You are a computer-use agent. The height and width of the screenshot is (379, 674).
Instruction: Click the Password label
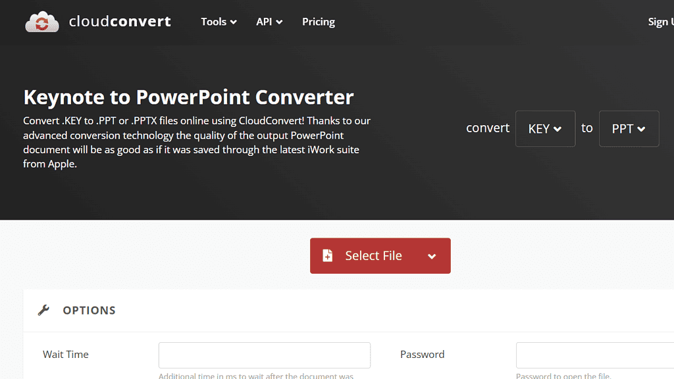(422, 355)
